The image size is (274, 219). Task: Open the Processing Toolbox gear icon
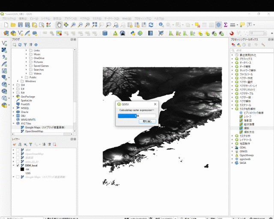218,25
